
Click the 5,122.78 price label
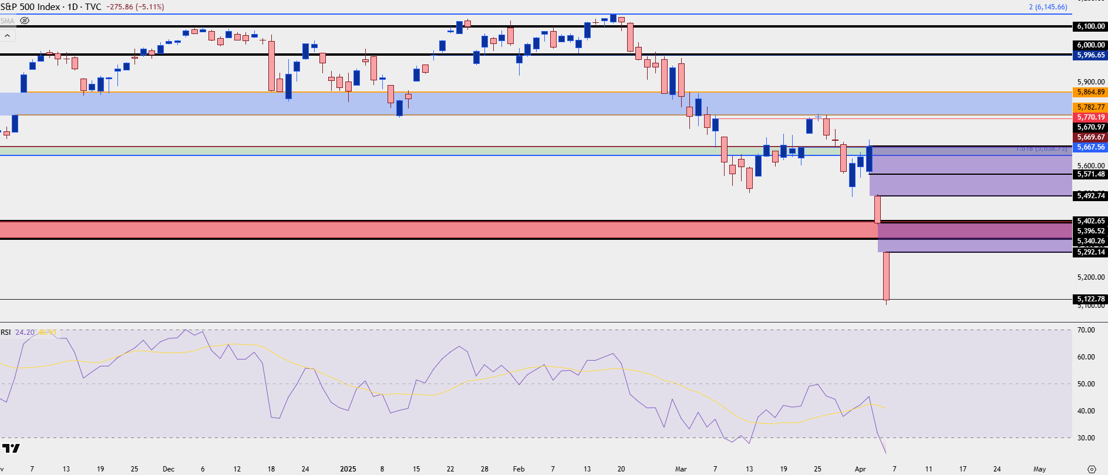click(1090, 299)
